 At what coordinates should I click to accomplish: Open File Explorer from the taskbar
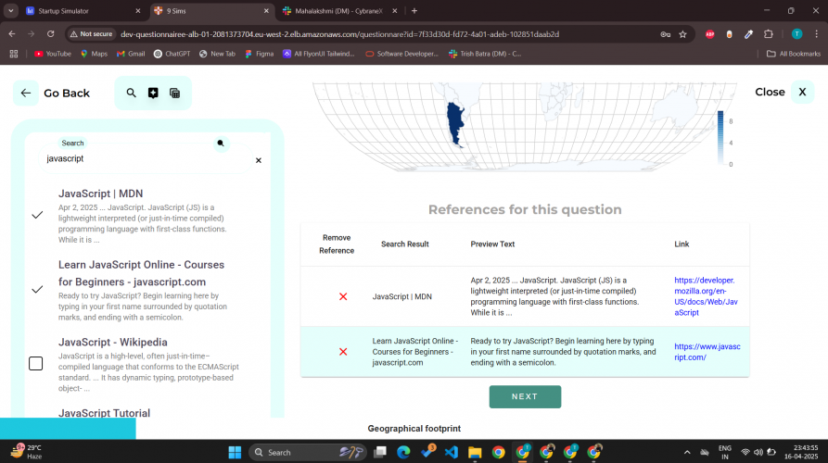(x=475, y=453)
